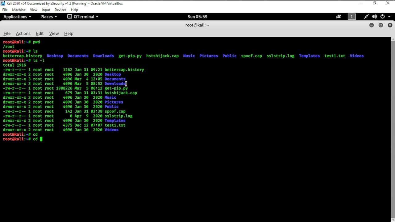Click Templates in the ls -l listing

tap(115, 121)
